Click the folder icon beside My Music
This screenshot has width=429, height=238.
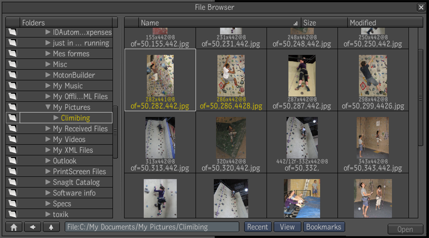[x=12, y=86]
